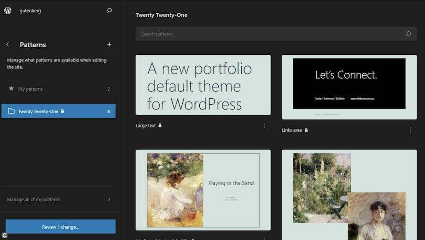Image resolution: width=425 pixels, height=240 pixels.
Task: Open Links area pattern options menu
Action: (x=410, y=130)
